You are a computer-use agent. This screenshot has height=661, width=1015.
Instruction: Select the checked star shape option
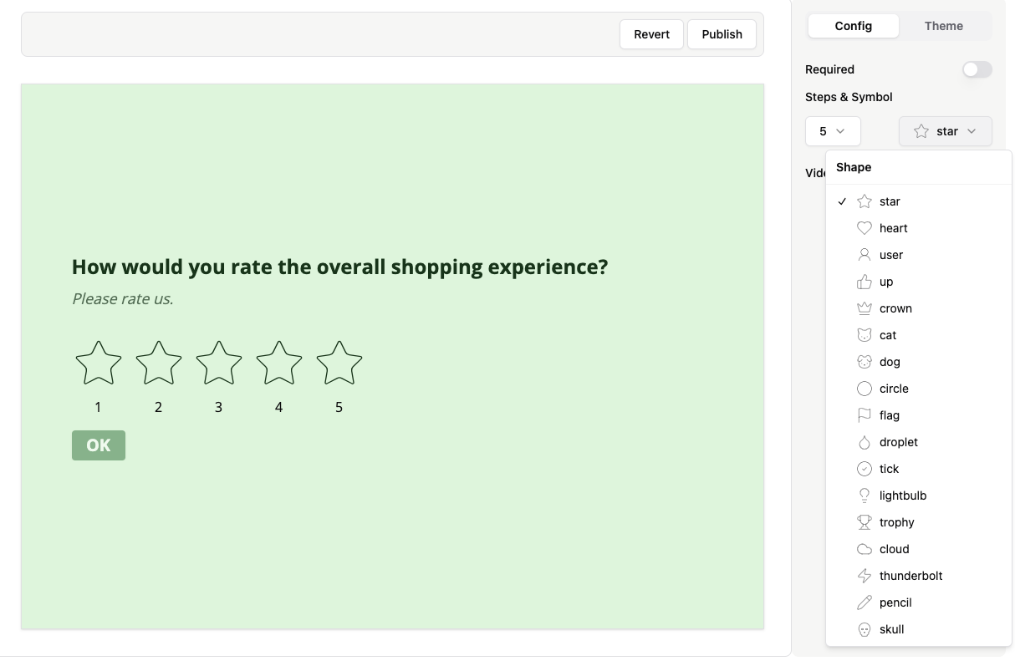pyautogui.click(x=890, y=201)
